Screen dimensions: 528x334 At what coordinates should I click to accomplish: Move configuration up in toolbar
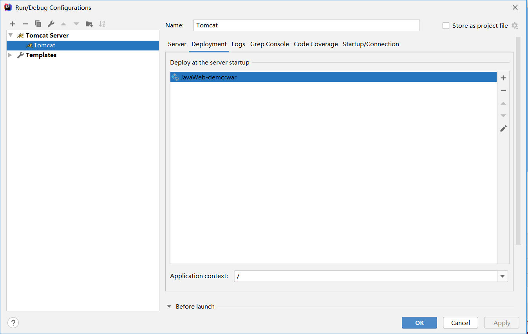[x=63, y=24]
